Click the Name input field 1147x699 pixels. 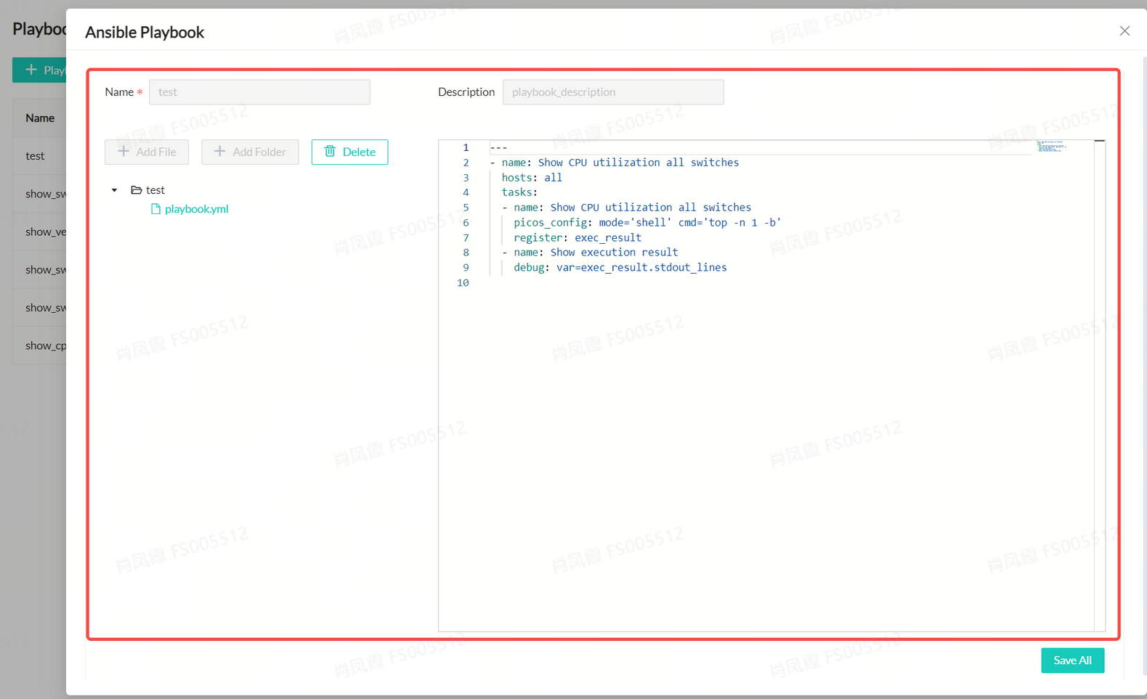tap(259, 92)
